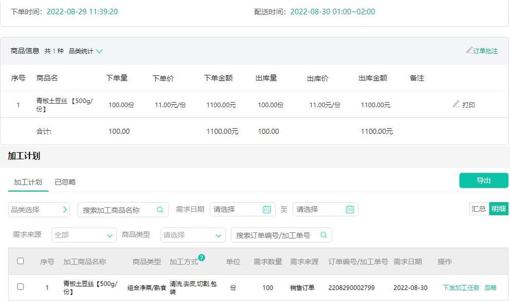Check the select-all checkbox in table header
This screenshot has height=301, width=510.
point(21,260)
